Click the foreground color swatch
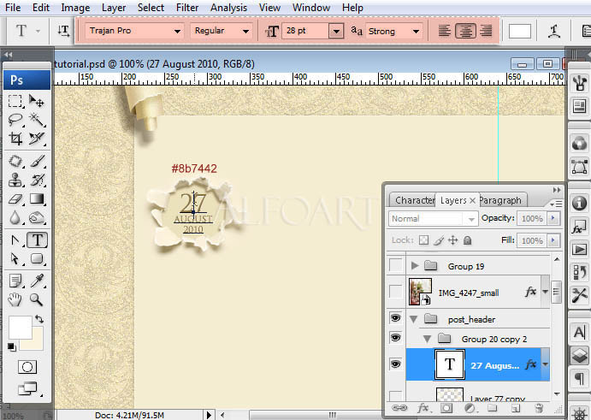The width and height of the screenshot is (591, 420). coord(21,328)
